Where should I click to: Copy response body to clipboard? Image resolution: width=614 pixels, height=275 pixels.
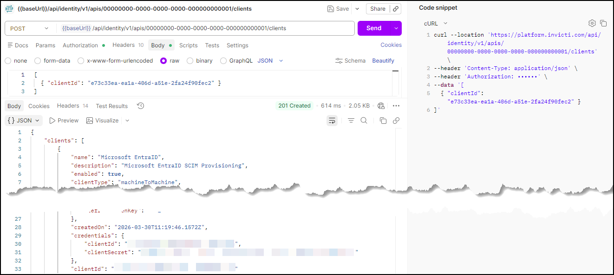[383, 121]
